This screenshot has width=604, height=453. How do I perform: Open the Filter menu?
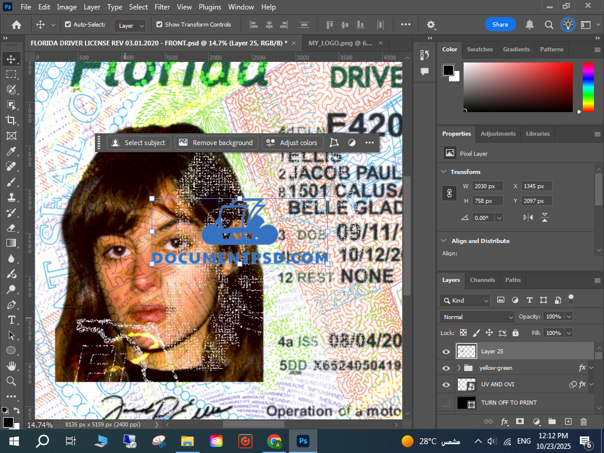[x=162, y=7]
